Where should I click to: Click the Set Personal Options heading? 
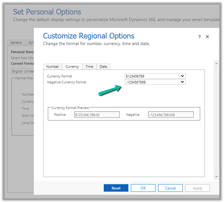(47, 12)
